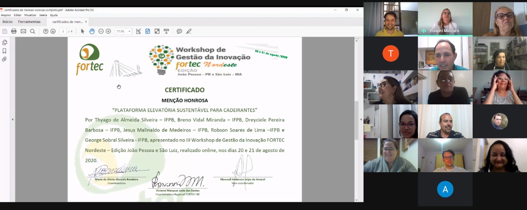Go to the previous page with up arrow
This screenshot has width=527, height=210.
click(46, 31)
